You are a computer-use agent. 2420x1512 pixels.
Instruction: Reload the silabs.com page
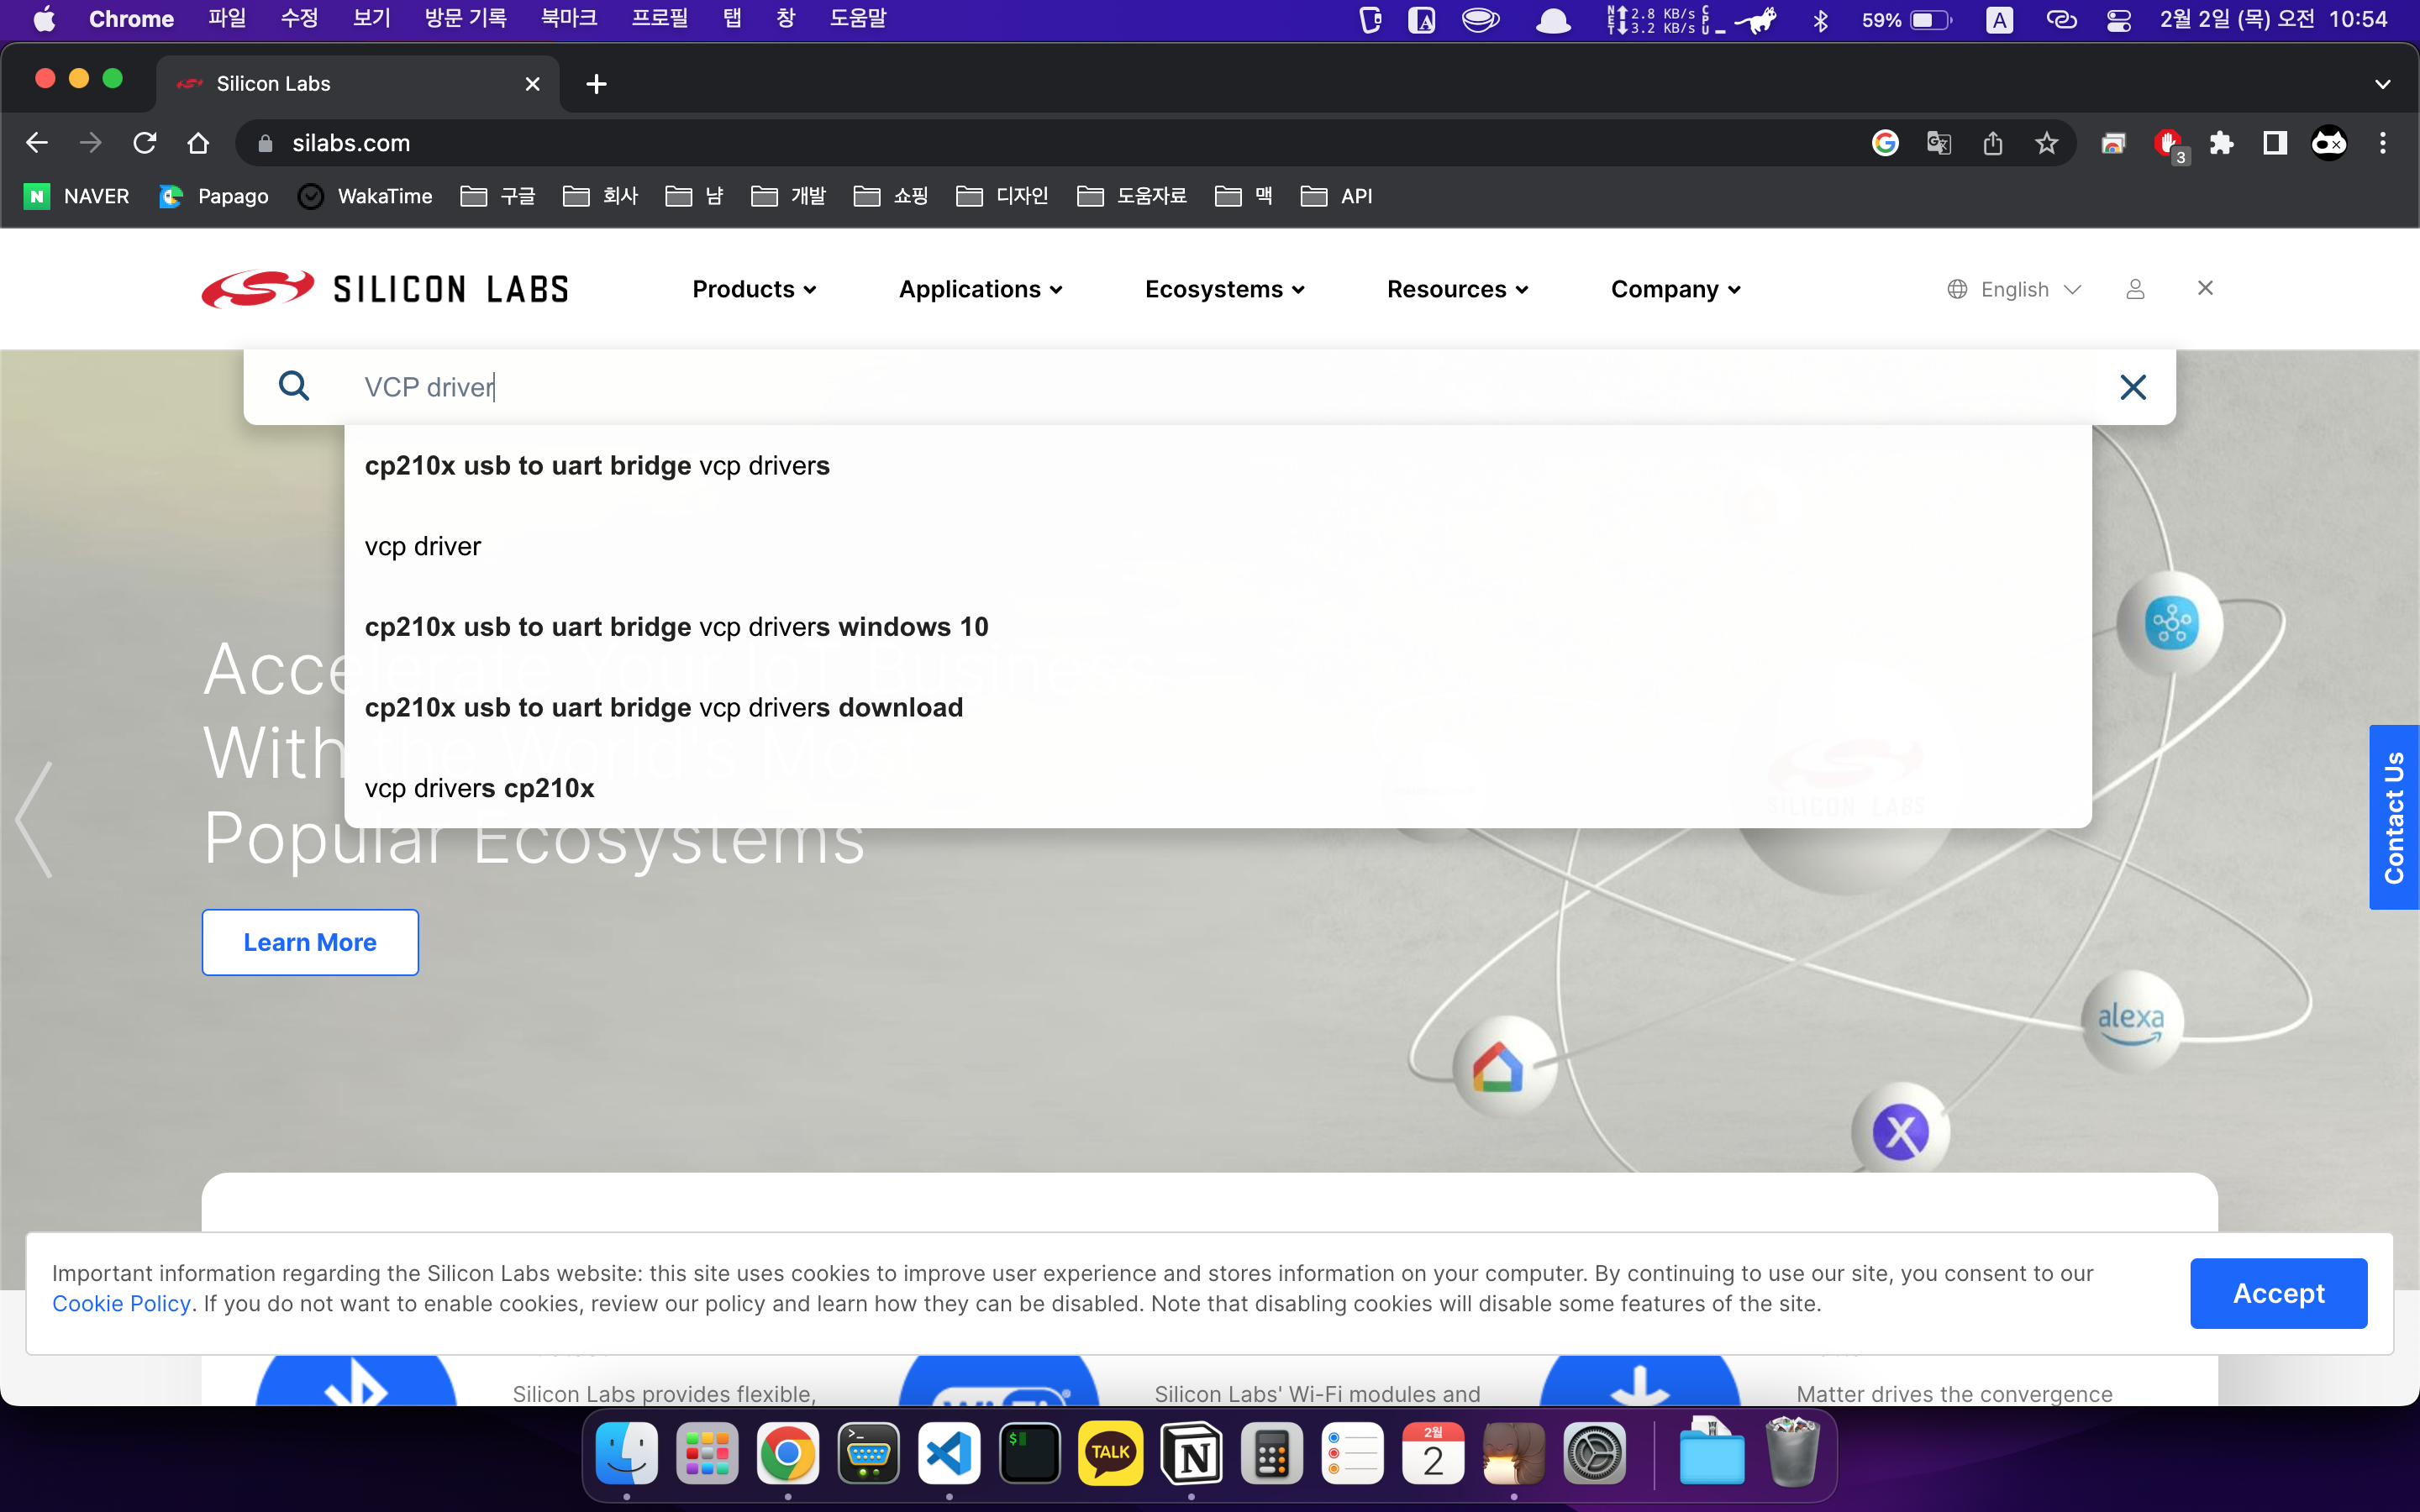(145, 143)
